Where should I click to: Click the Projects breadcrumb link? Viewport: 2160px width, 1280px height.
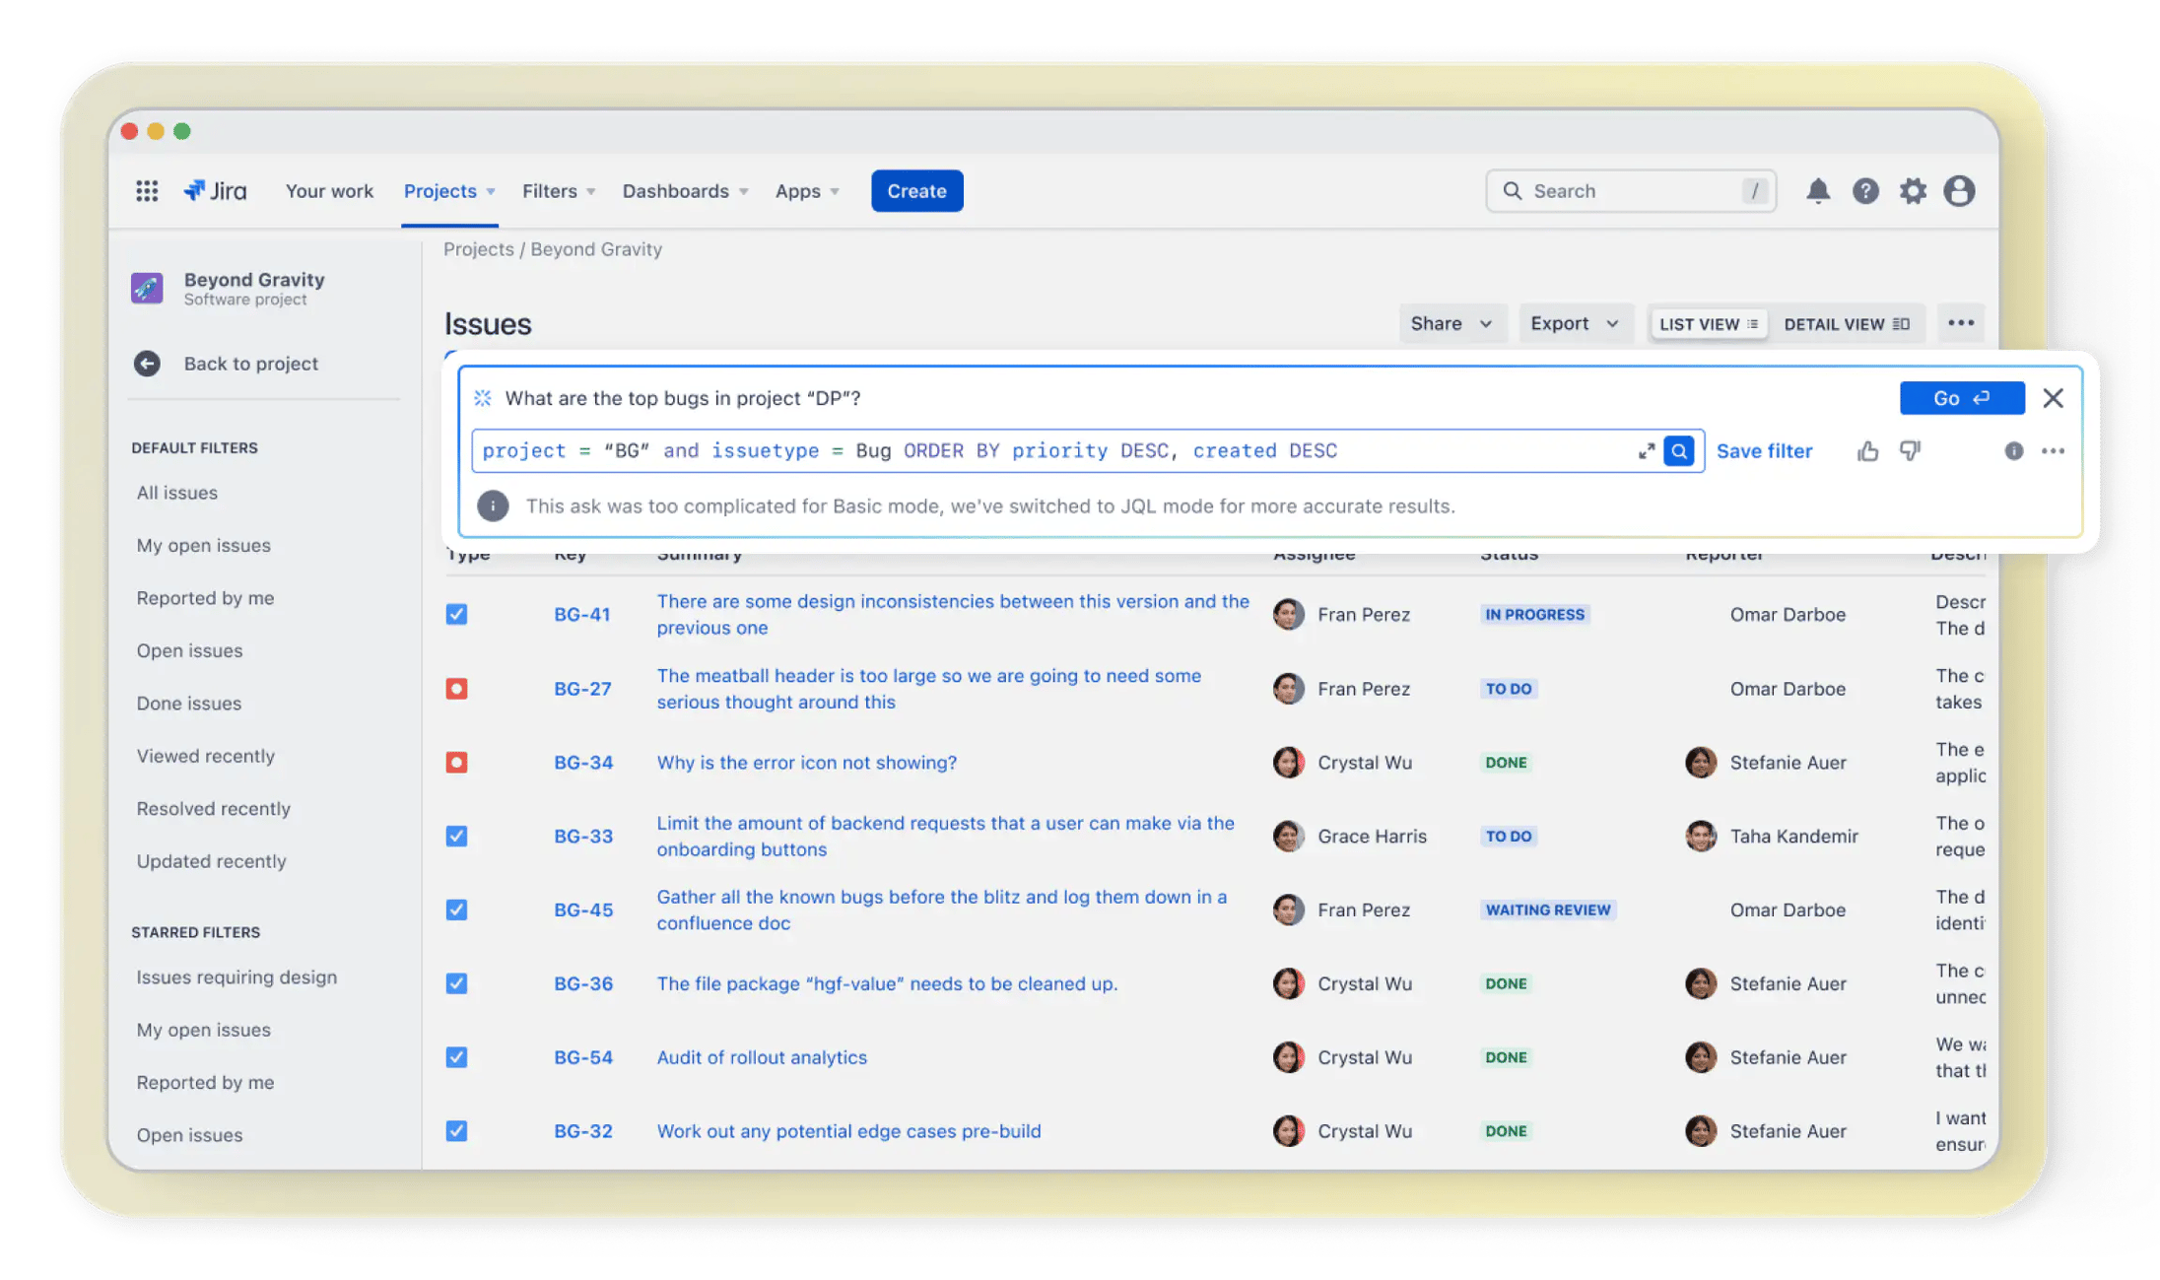point(478,249)
